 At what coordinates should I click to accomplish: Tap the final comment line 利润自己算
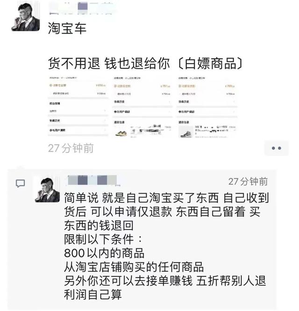[x=93, y=295]
